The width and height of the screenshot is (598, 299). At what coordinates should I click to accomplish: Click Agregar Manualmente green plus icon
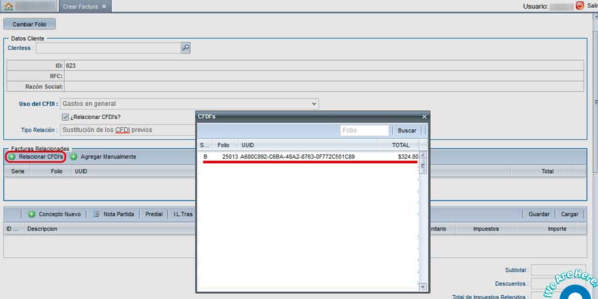tap(74, 157)
